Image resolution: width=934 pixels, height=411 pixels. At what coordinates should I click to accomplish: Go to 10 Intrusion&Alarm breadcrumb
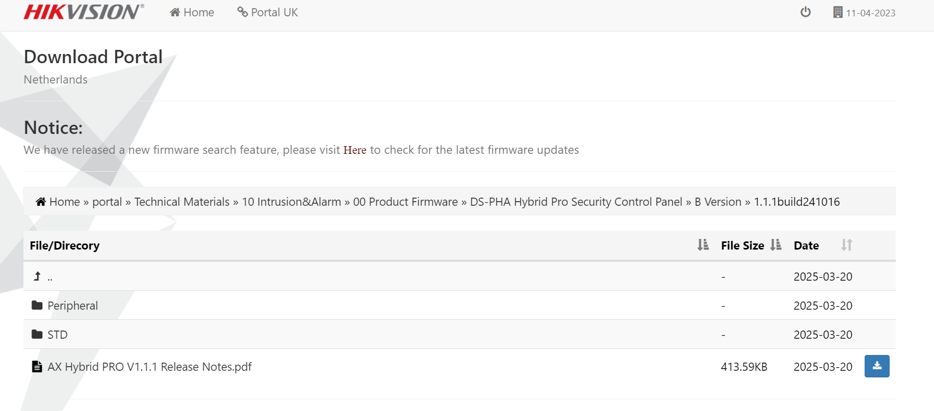[291, 202]
